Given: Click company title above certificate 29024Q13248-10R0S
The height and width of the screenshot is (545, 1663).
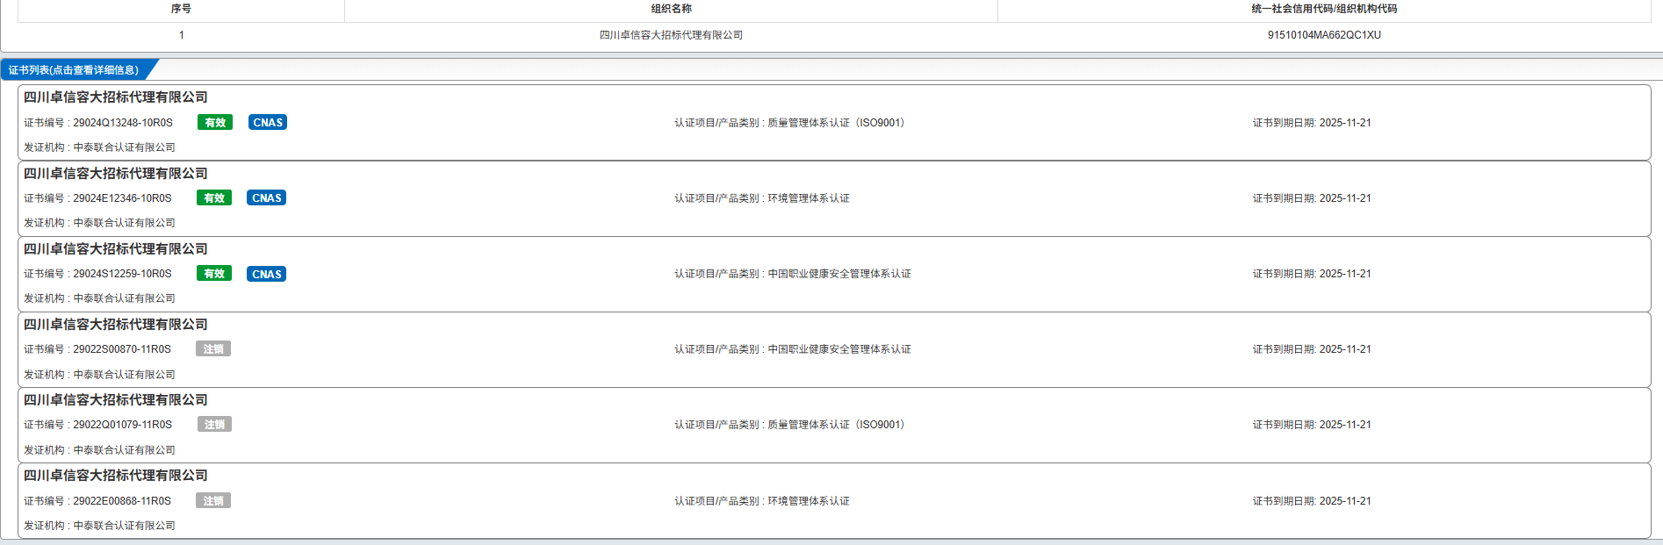Looking at the screenshot, I should point(116,97).
